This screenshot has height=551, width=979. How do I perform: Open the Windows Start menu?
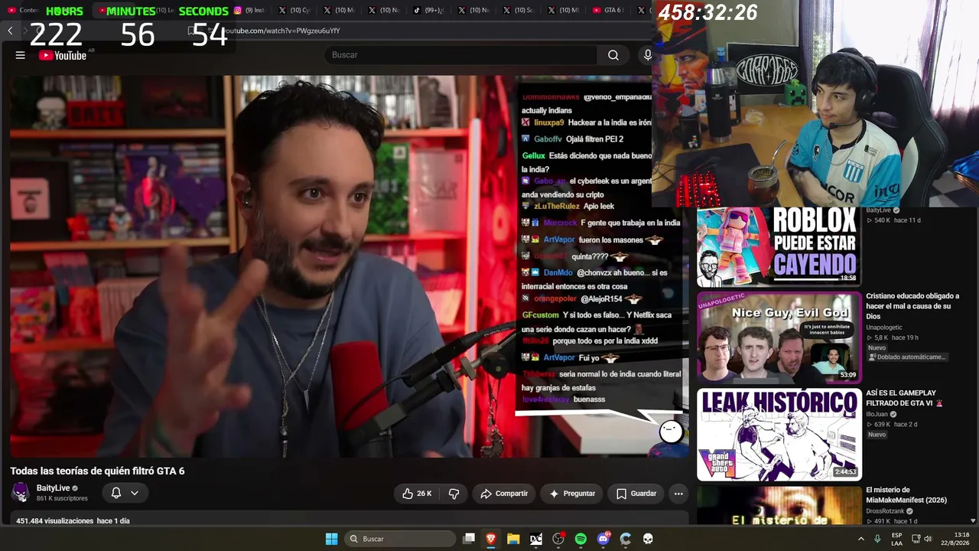click(331, 539)
